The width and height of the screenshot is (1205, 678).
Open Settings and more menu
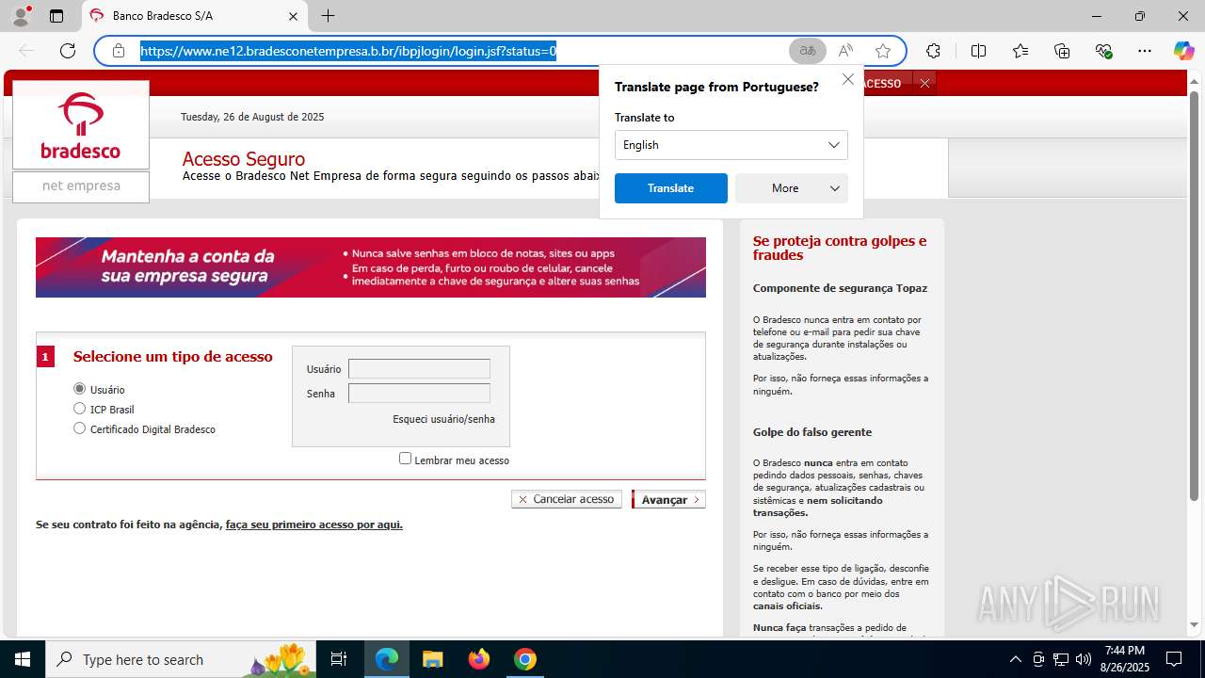click(1144, 51)
